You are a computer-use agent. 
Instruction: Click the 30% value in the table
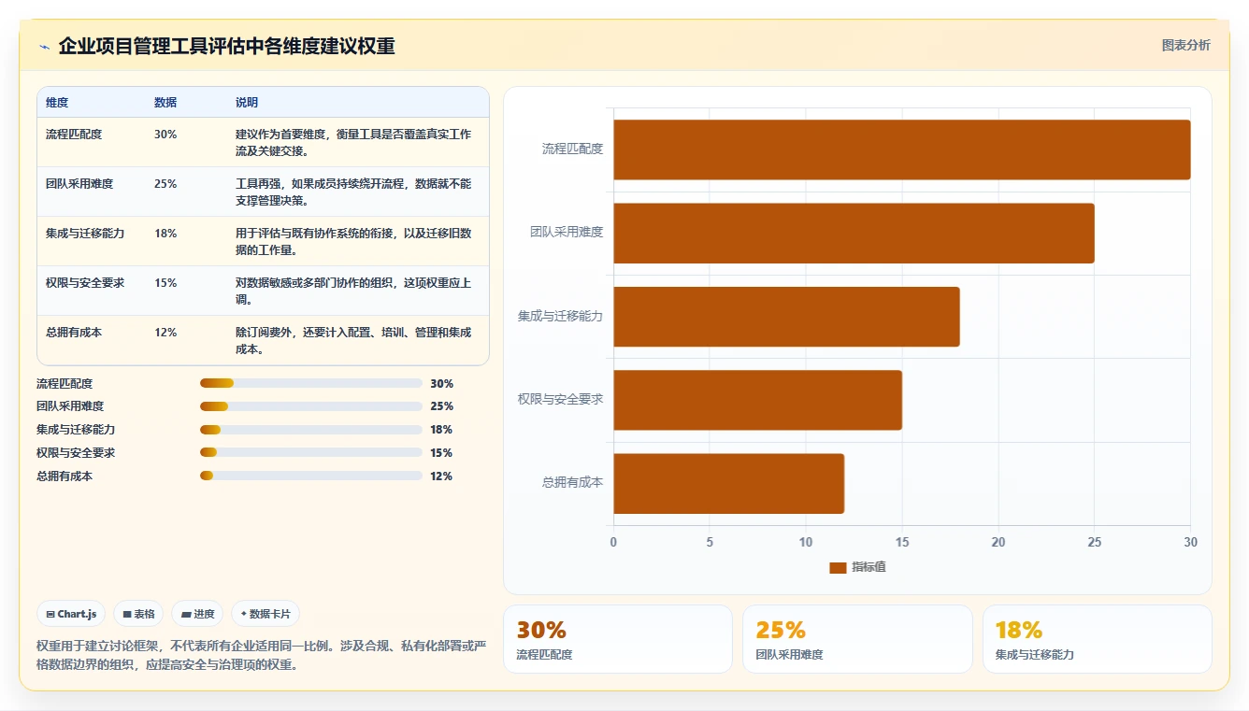coord(165,135)
